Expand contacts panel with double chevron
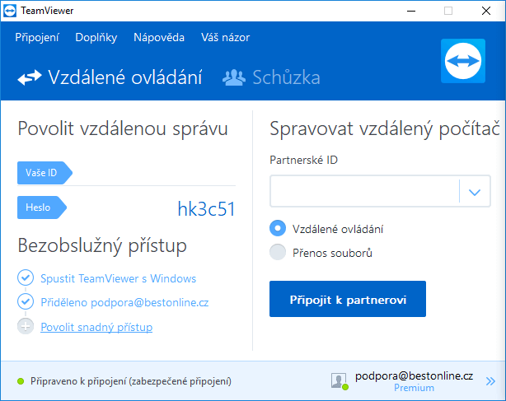The width and height of the screenshot is (506, 401). pyautogui.click(x=490, y=381)
